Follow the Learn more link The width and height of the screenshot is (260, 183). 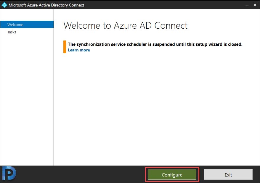(79, 50)
